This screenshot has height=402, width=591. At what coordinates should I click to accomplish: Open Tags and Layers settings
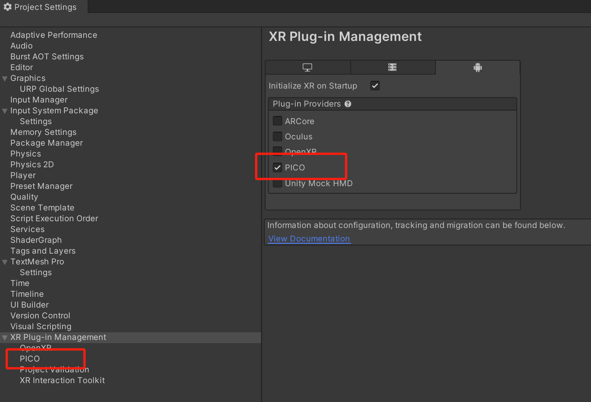tap(43, 251)
